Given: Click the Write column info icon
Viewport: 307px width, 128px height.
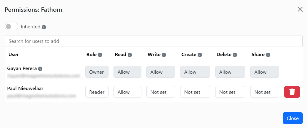Looking at the screenshot, I should tap(164, 55).
